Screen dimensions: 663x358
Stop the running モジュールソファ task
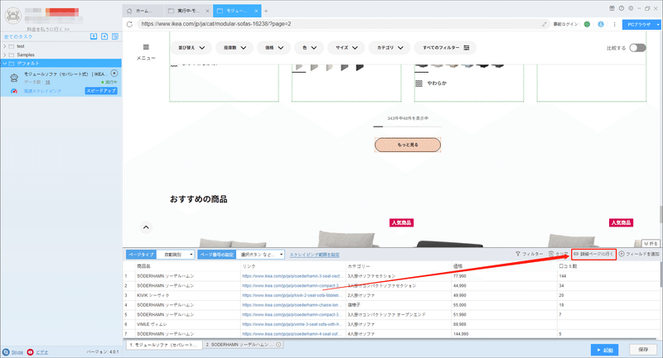[x=114, y=74]
